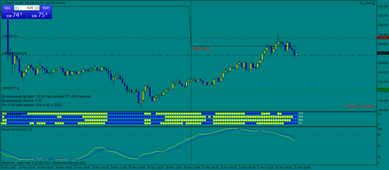Click the stochastic scale value 20
This screenshot has height=170, width=389.
pyautogui.click(x=380, y=157)
